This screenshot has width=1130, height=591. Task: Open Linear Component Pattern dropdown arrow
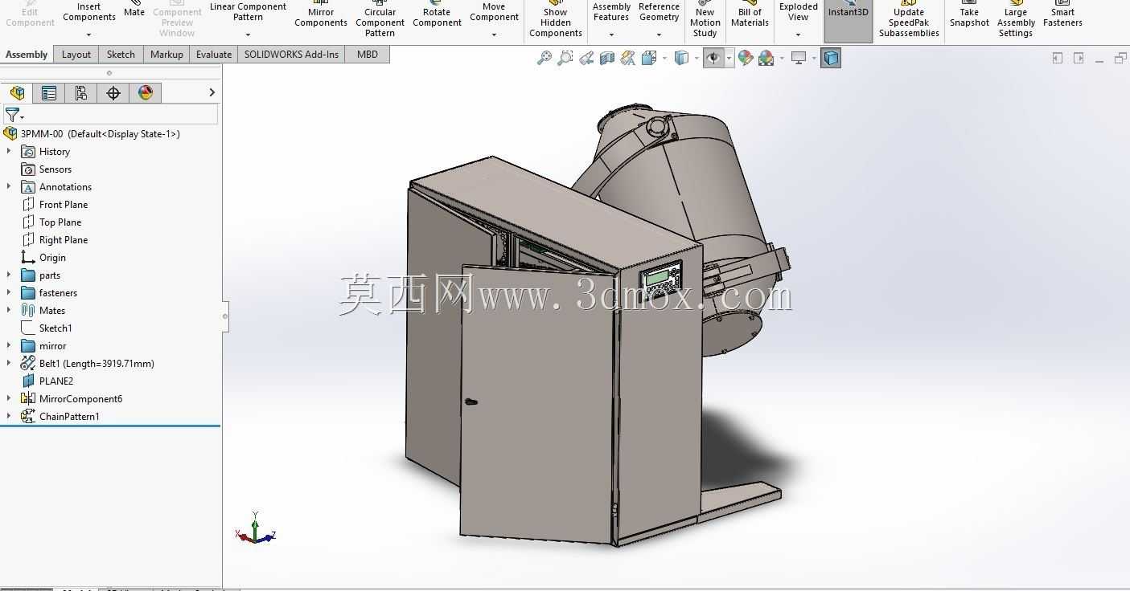click(248, 35)
